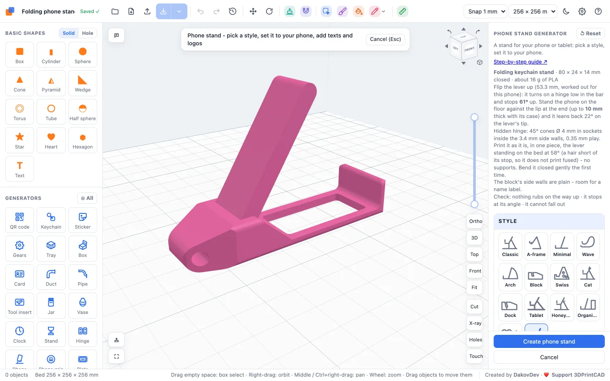The image size is (610, 381).
Task: Click the bottom handle of the vertical slider
Action: pyautogui.click(x=474, y=204)
